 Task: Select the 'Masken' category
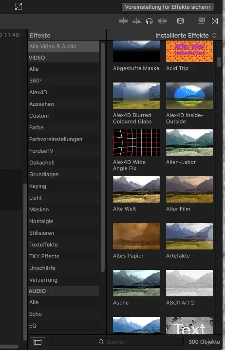pyautogui.click(x=63, y=209)
